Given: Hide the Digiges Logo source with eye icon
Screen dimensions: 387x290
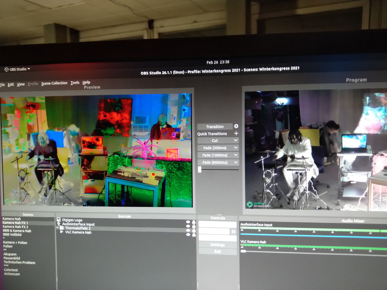Looking at the screenshot, I should click(x=188, y=222).
